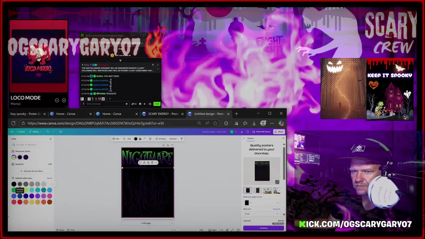Open the corner rounding option

[145, 139]
